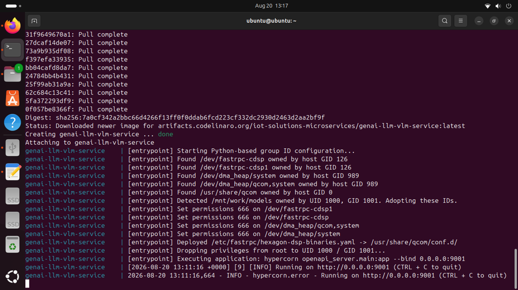This screenshot has height=290, width=518.
Task: Click the '62c684c13c41: Pull complete' line
Action: 76,93
